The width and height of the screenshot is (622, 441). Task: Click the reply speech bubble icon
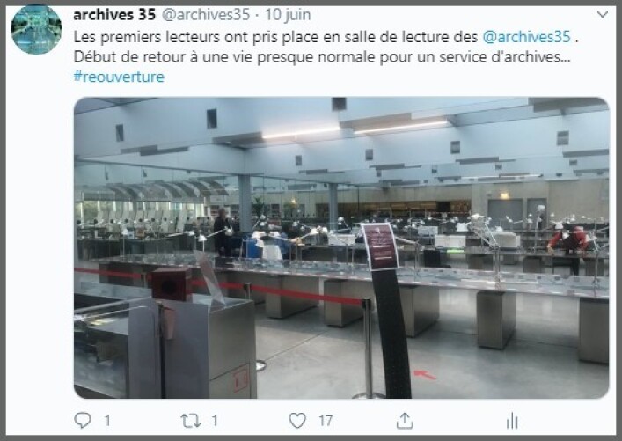click(x=83, y=421)
